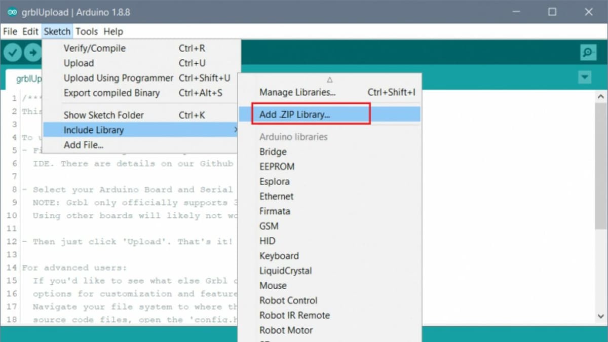Choose Upload from Sketch menu
608x342 pixels.
(141, 63)
